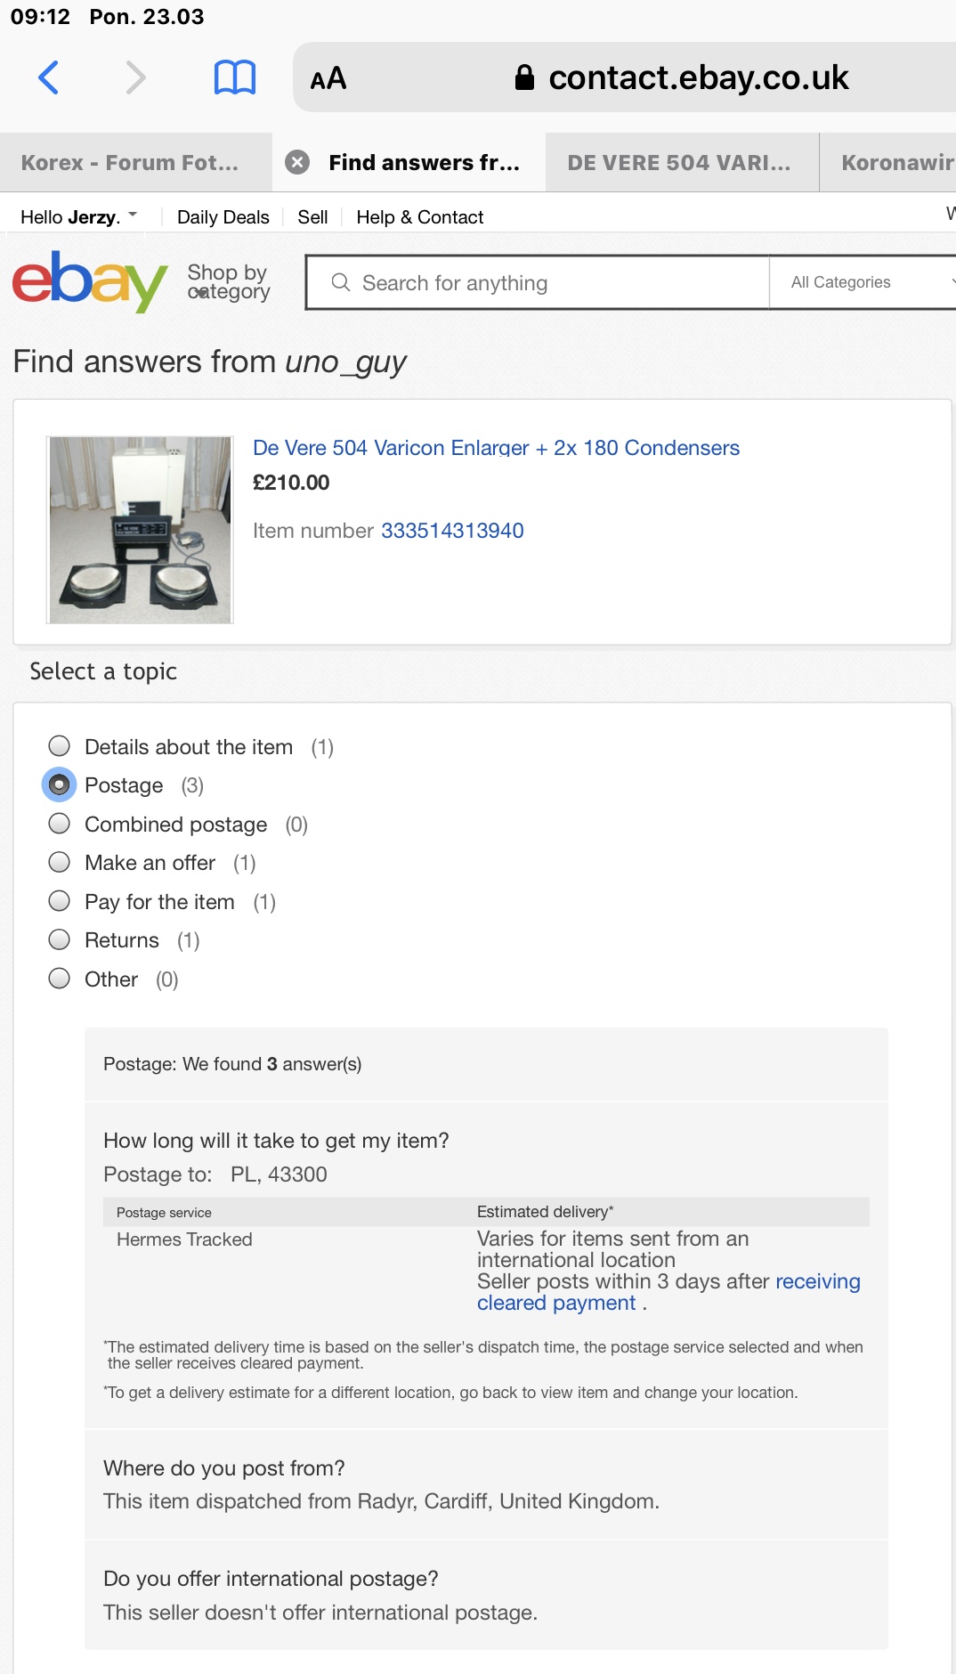
Task: Select the Details about the item option
Action: 60,745
